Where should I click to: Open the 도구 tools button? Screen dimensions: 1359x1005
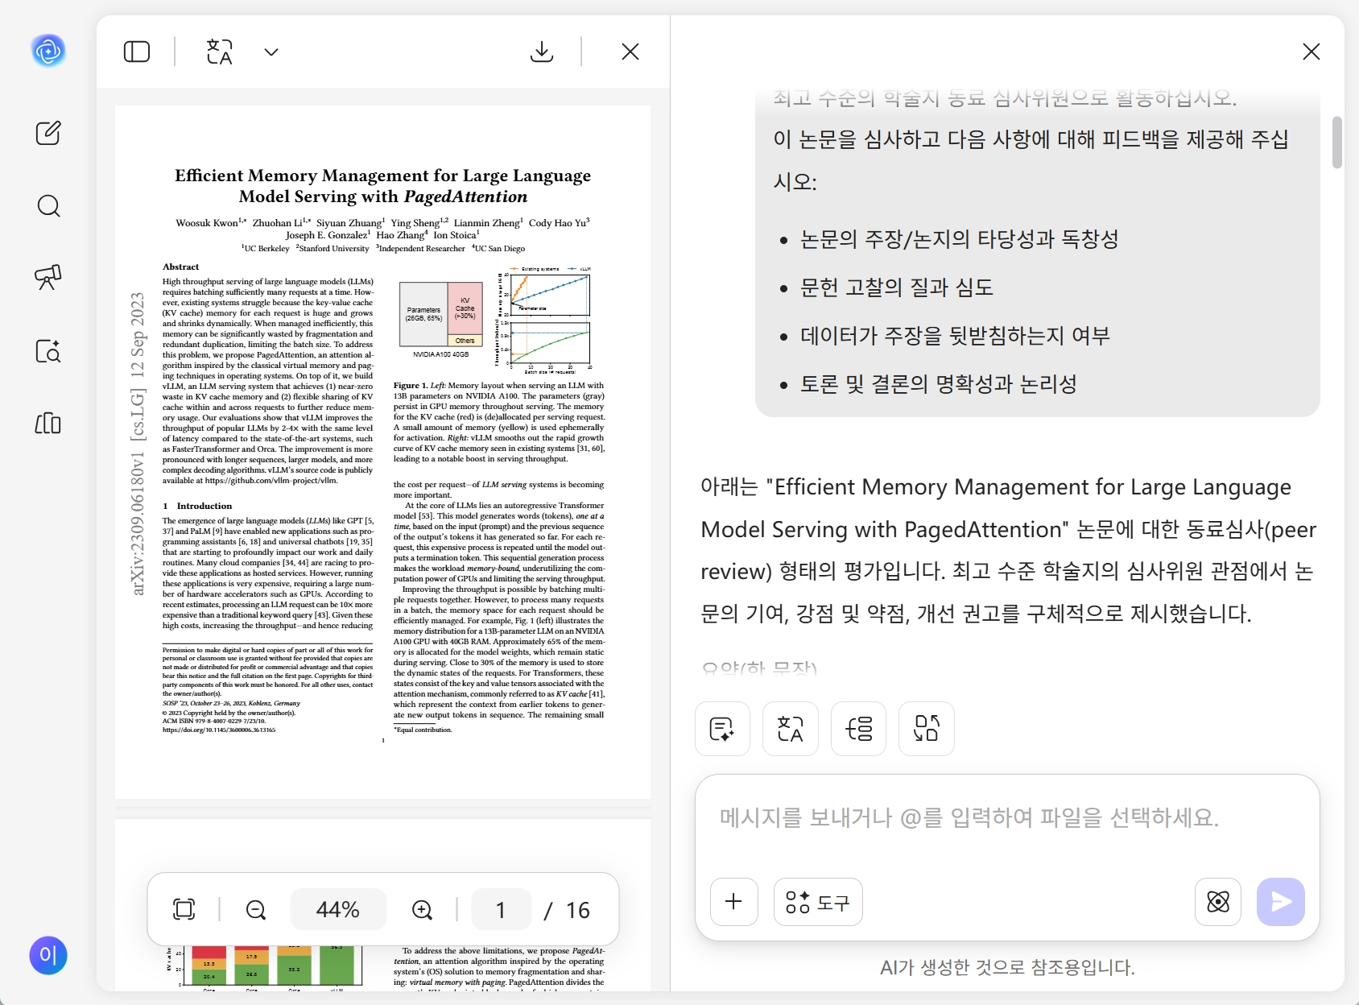tap(818, 902)
